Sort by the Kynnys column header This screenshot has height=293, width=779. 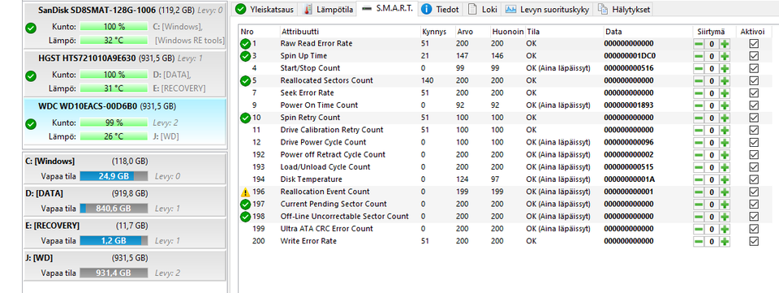pos(437,32)
